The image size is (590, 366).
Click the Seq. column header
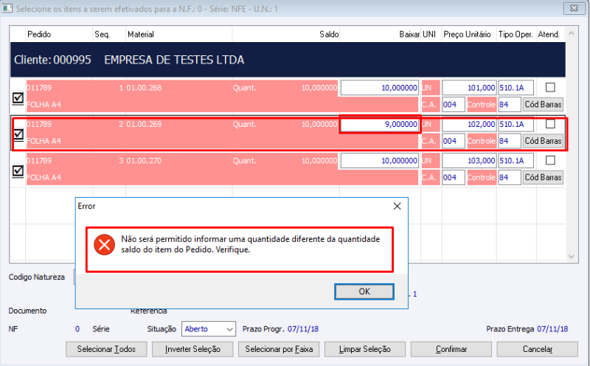pos(102,34)
